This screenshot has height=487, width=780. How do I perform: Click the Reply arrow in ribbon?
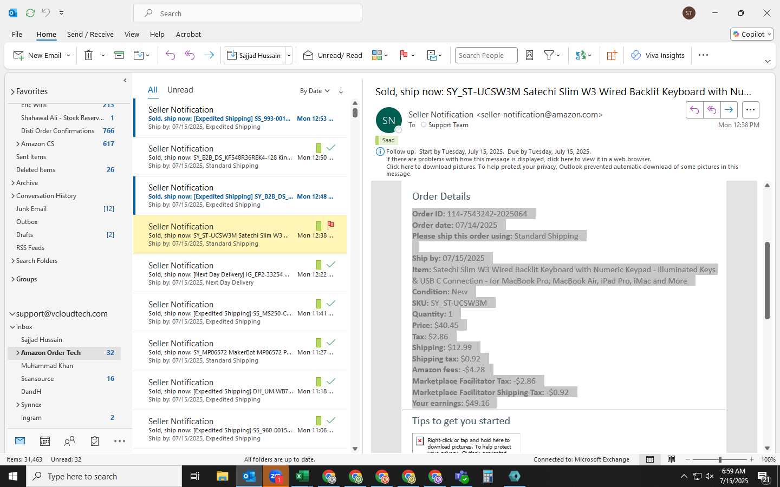[170, 55]
